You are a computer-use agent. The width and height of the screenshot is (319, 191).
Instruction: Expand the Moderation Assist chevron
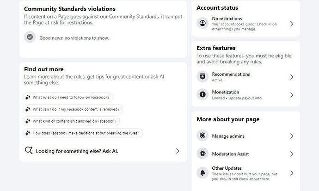pyautogui.click(x=292, y=154)
